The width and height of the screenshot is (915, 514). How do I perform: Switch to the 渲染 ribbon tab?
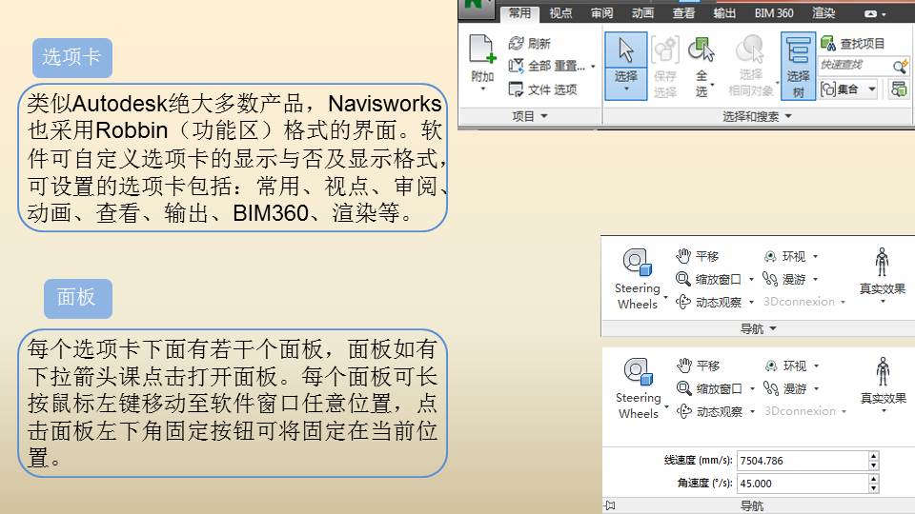tap(823, 12)
